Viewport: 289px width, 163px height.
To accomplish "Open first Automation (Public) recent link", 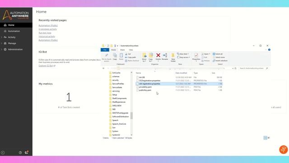I will tap(48, 25).
